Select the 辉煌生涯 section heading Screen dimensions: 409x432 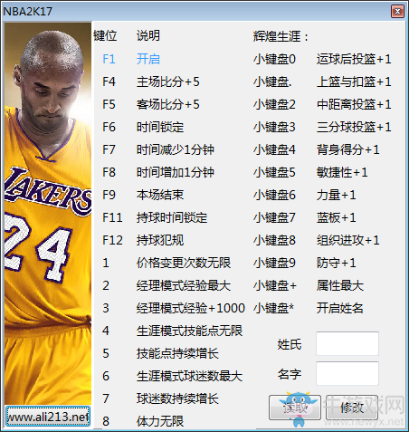[281, 36]
